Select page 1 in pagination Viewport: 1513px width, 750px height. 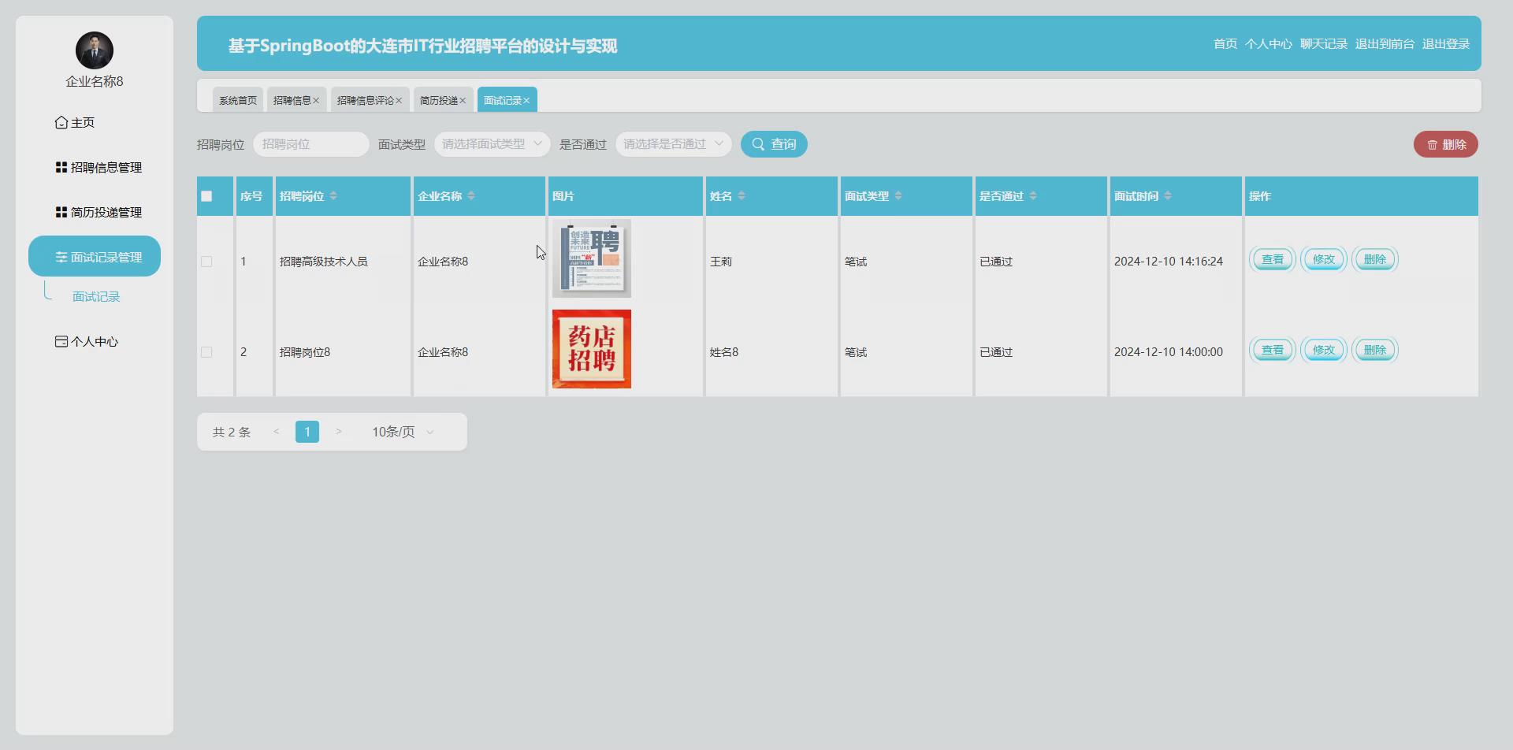pos(307,432)
